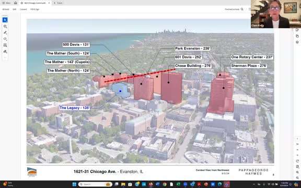Open the Windows Start menu
The height and width of the screenshot is (188, 301).
click(74, 184)
